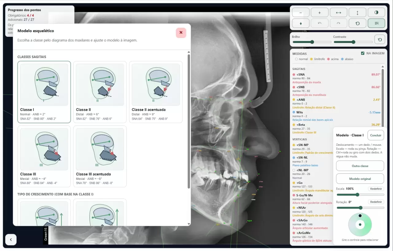
Task: Choose the Classe II acentuada model card
Action: (x=156, y=92)
